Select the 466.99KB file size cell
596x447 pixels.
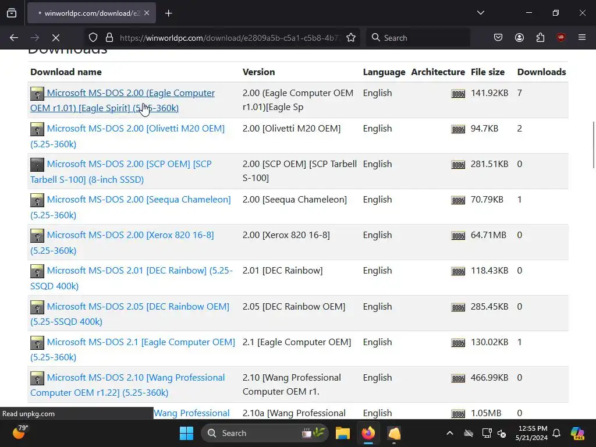click(x=489, y=377)
